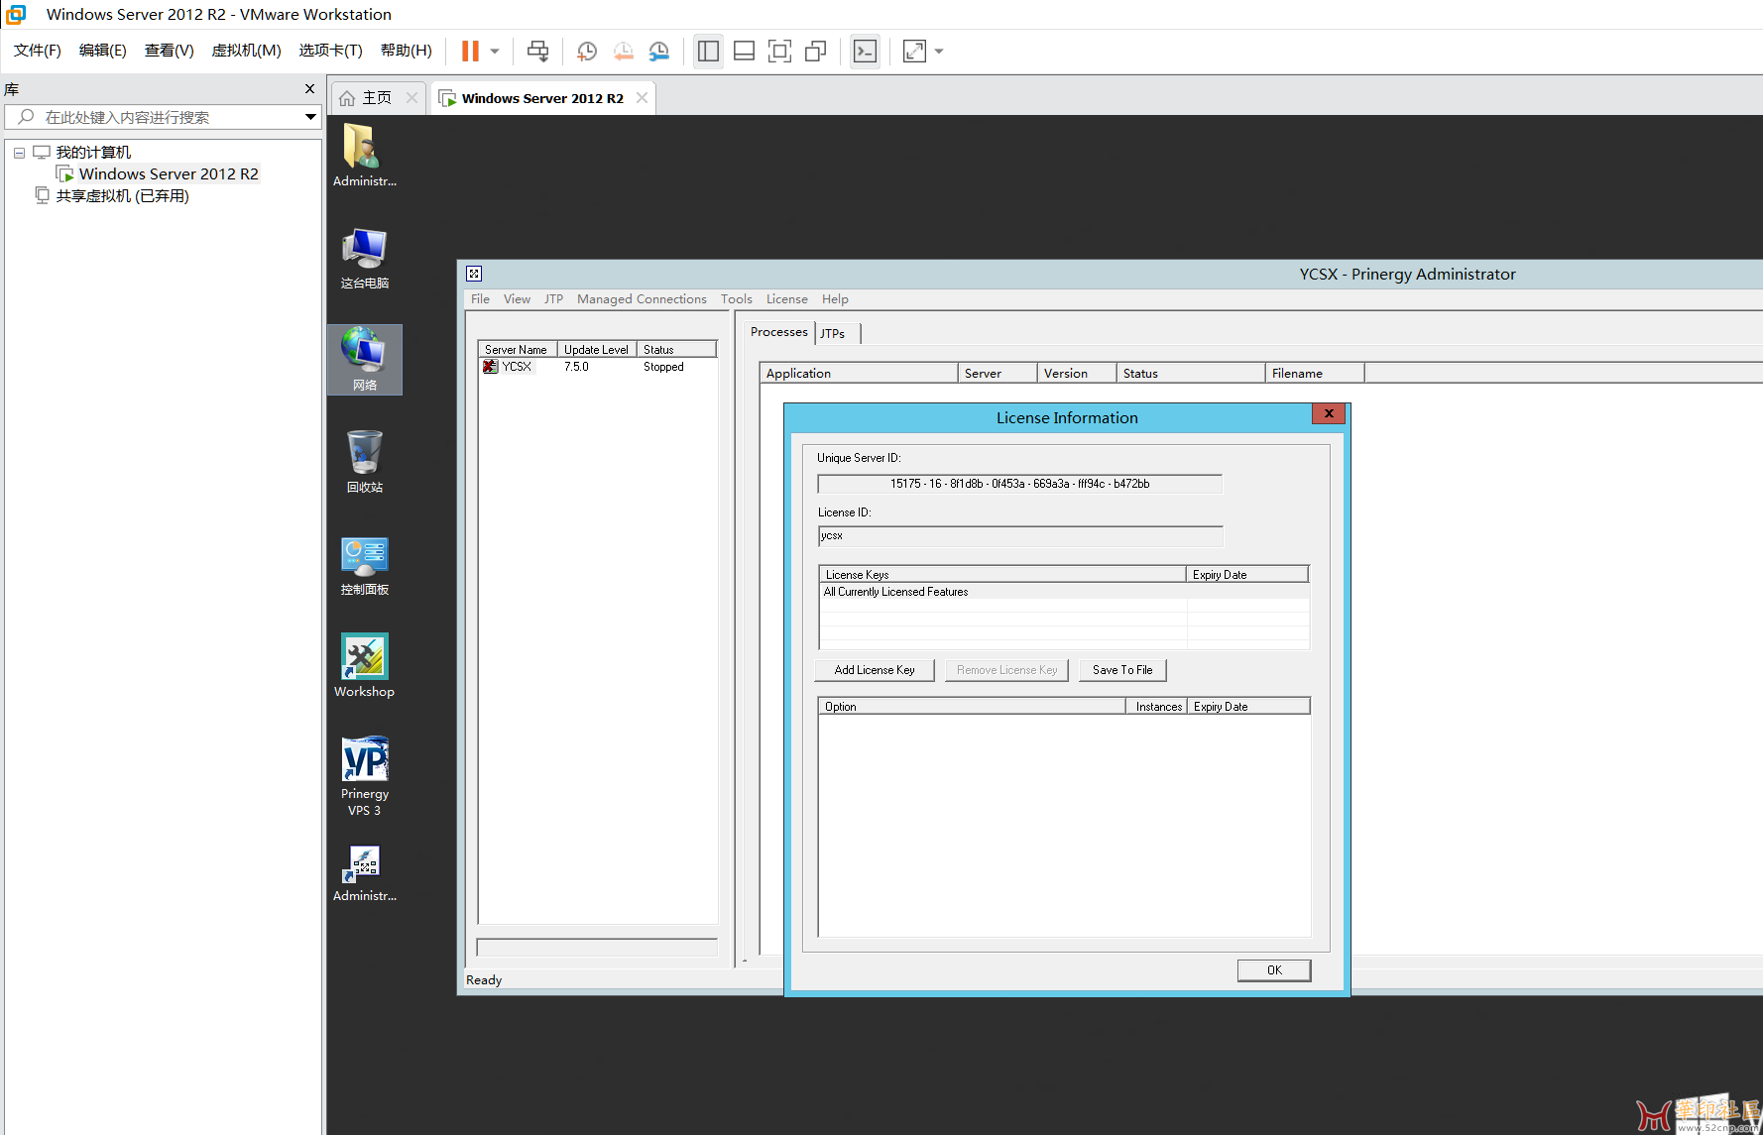Close the License Information dialog
The image size is (1763, 1135).
click(x=1328, y=413)
